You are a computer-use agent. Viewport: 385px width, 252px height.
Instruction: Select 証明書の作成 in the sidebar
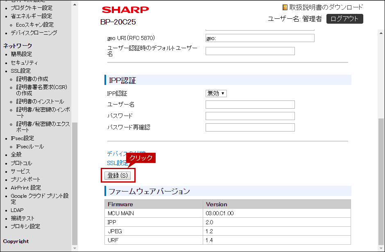[32, 79]
